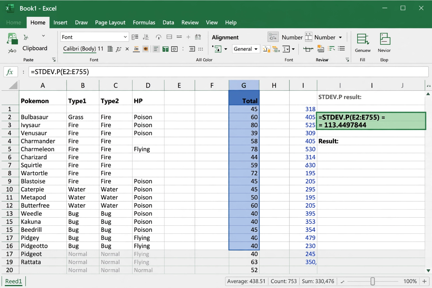The width and height of the screenshot is (432, 288).
Task: Open the dropdown beside the I-beam box icon
Action: coord(293,49)
